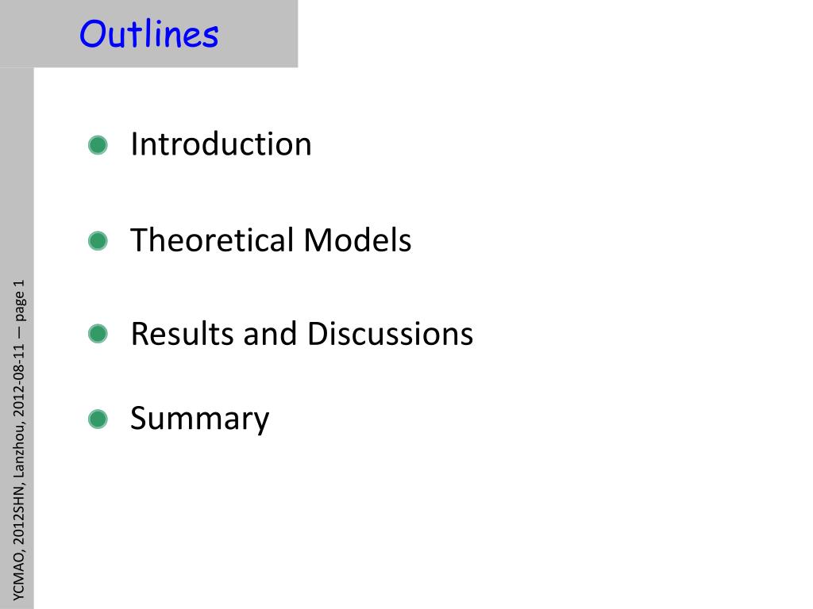Click the gray title banner right of Outlines

point(260,33)
